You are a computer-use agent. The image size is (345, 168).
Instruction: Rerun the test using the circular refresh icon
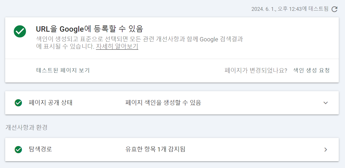pos(335,9)
